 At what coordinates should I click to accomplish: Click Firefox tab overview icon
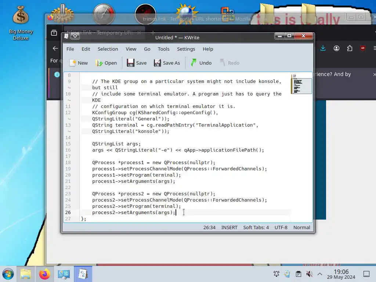click(x=54, y=33)
